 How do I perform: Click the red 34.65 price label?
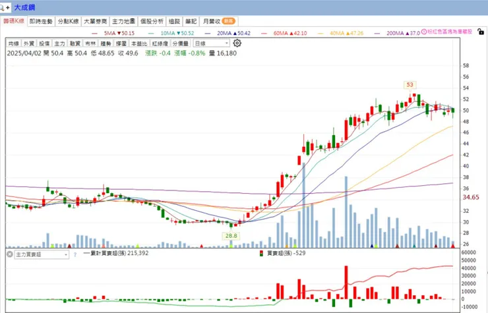point(471,197)
